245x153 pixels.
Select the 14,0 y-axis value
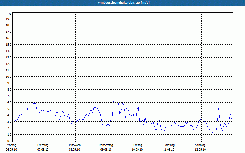pyautogui.click(x=9, y=51)
